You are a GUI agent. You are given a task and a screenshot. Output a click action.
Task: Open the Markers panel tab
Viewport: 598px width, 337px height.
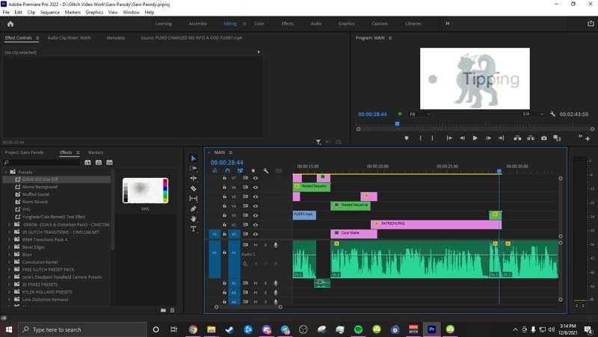click(96, 152)
